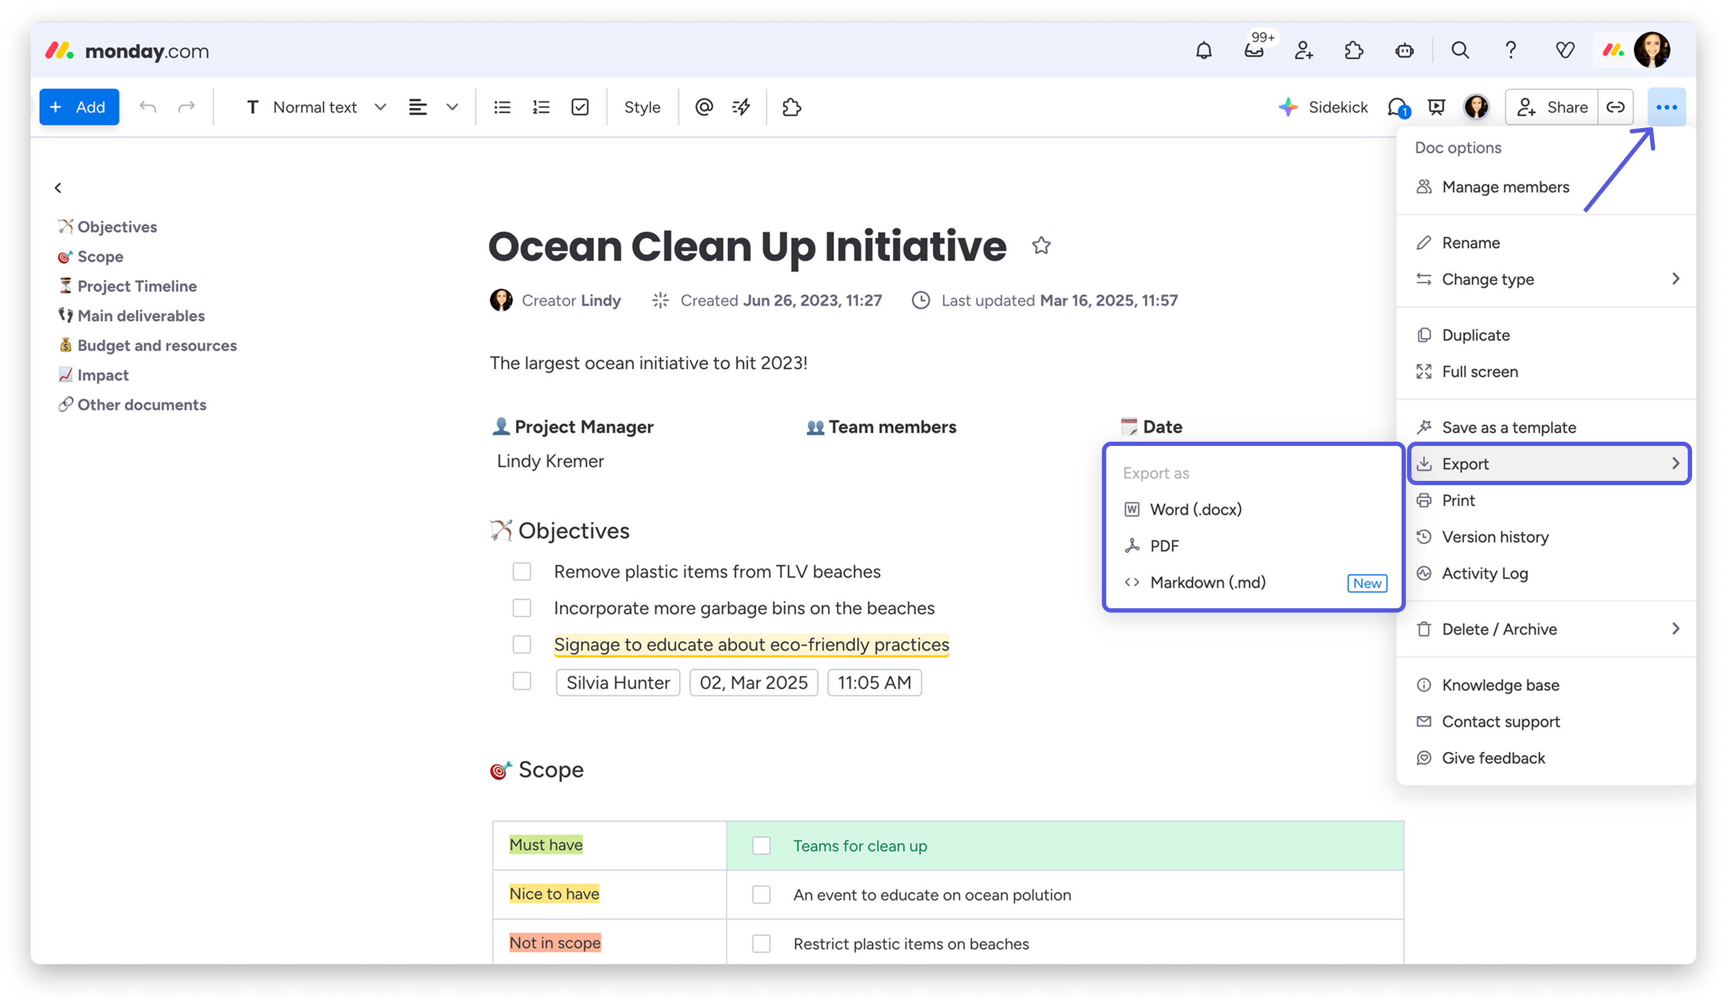Expand the Change type submenu

[1487, 279]
